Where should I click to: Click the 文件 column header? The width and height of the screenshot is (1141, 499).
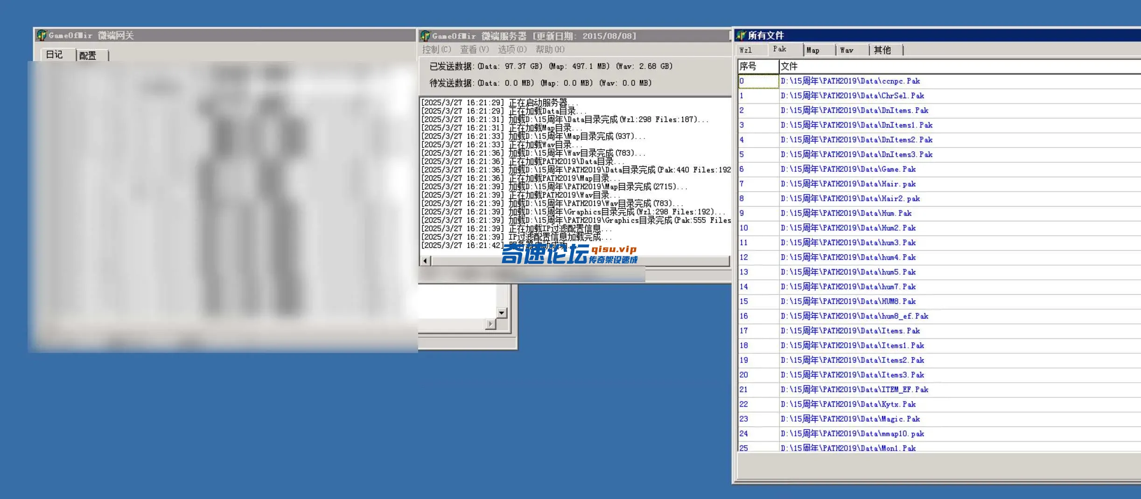[x=960, y=66]
